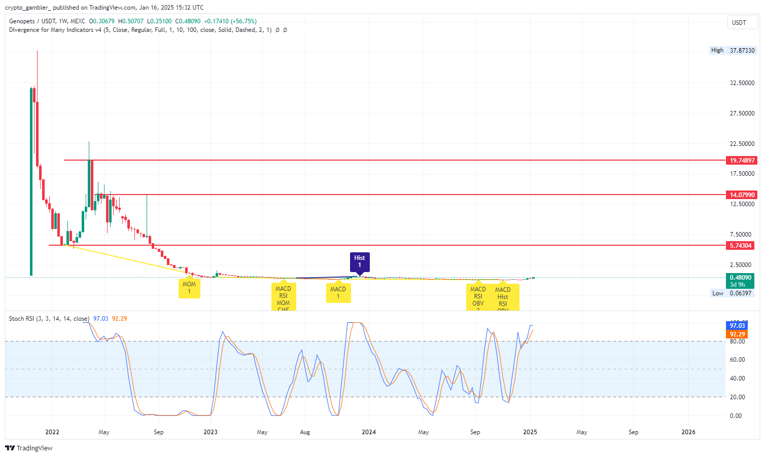Click the 19.74897 red price label
The image size is (765, 457).
(x=742, y=160)
